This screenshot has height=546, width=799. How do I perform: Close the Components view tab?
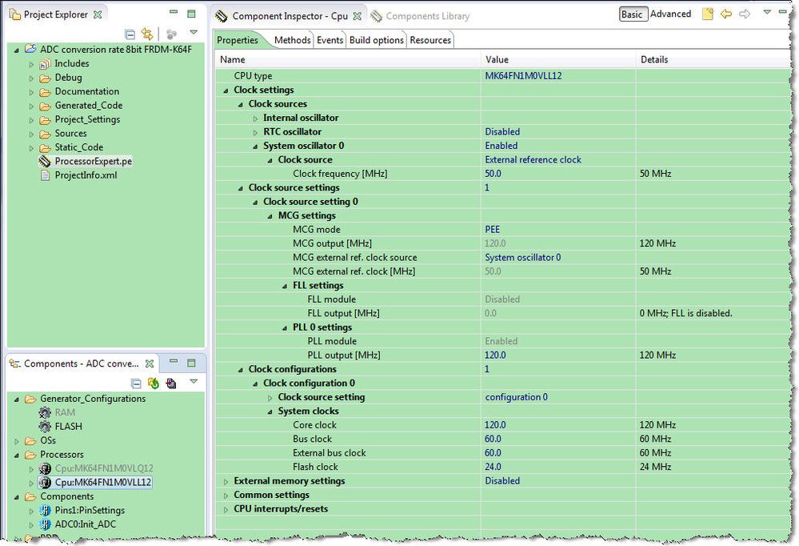(150, 363)
